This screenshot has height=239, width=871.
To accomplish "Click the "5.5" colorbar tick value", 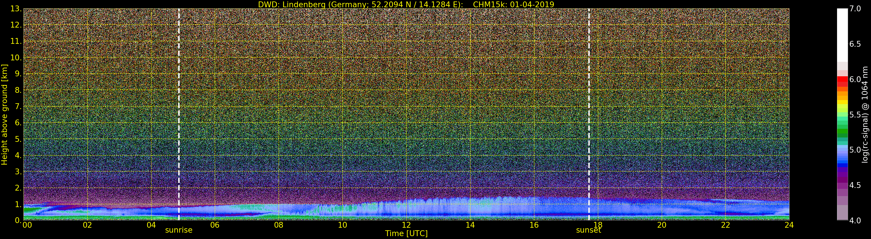I will click(855, 115).
